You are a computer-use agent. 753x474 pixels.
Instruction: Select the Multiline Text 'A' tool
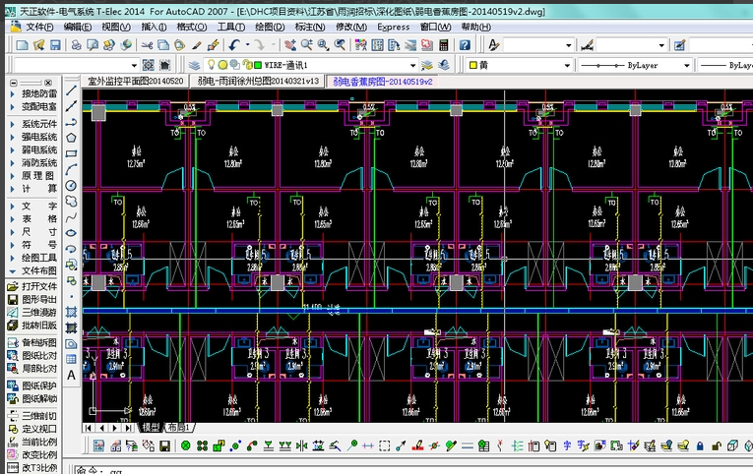[x=71, y=376]
